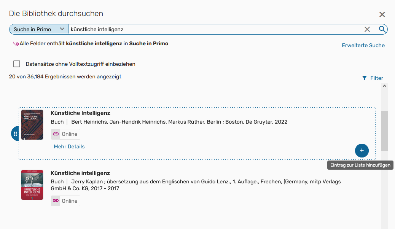Click the scrollbar up arrow
Image resolution: width=395 pixels, height=229 pixels.
[x=385, y=86]
